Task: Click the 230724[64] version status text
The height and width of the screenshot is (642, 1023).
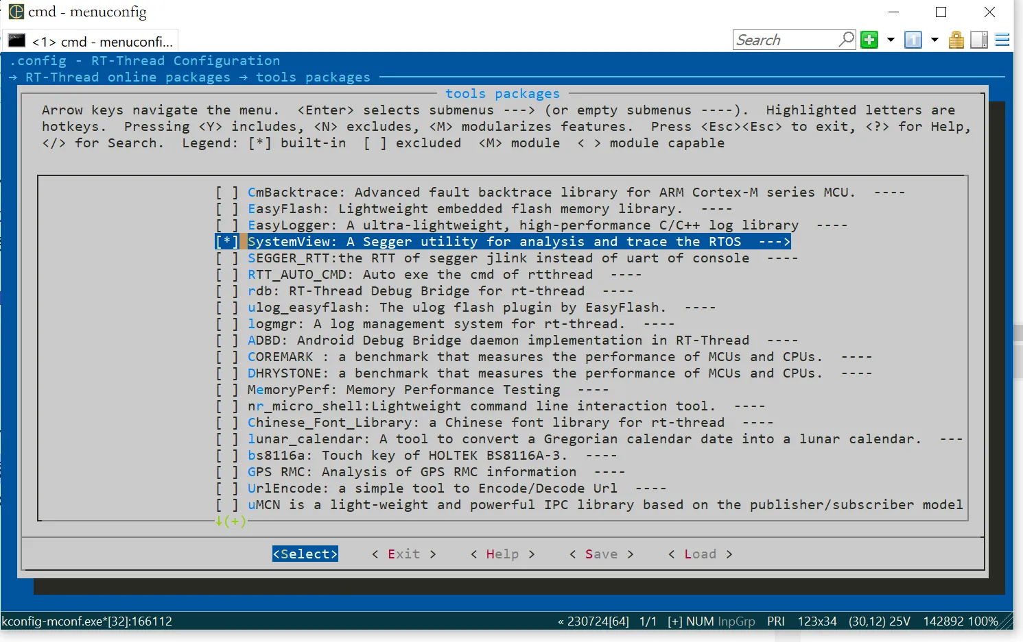Action: [x=593, y=621]
